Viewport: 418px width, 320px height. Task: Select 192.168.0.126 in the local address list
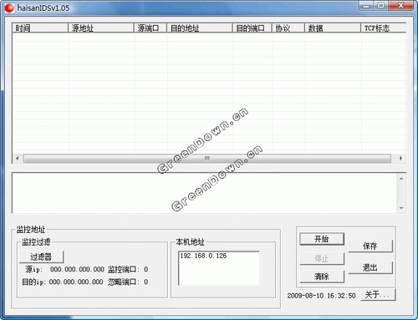(203, 256)
